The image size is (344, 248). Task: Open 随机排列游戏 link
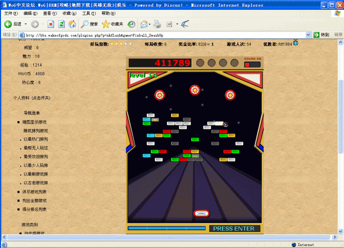point(36,131)
